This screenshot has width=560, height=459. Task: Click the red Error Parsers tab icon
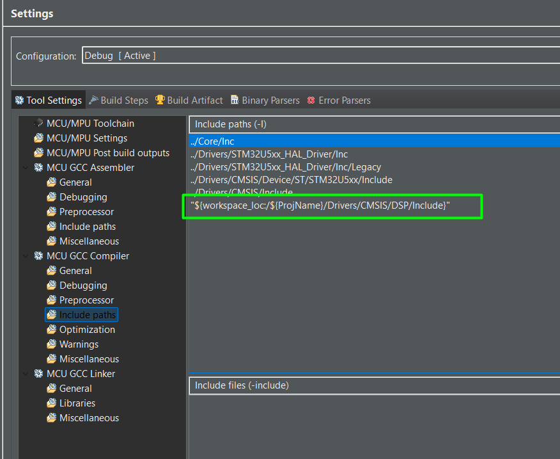click(311, 101)
